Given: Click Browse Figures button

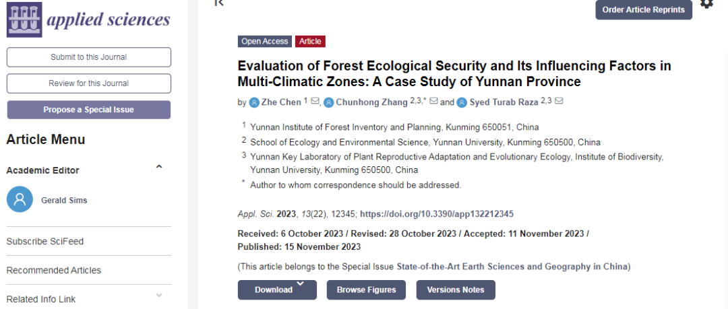Looking at the screenshot, I should pyautogui.click(x=366, y=289).
